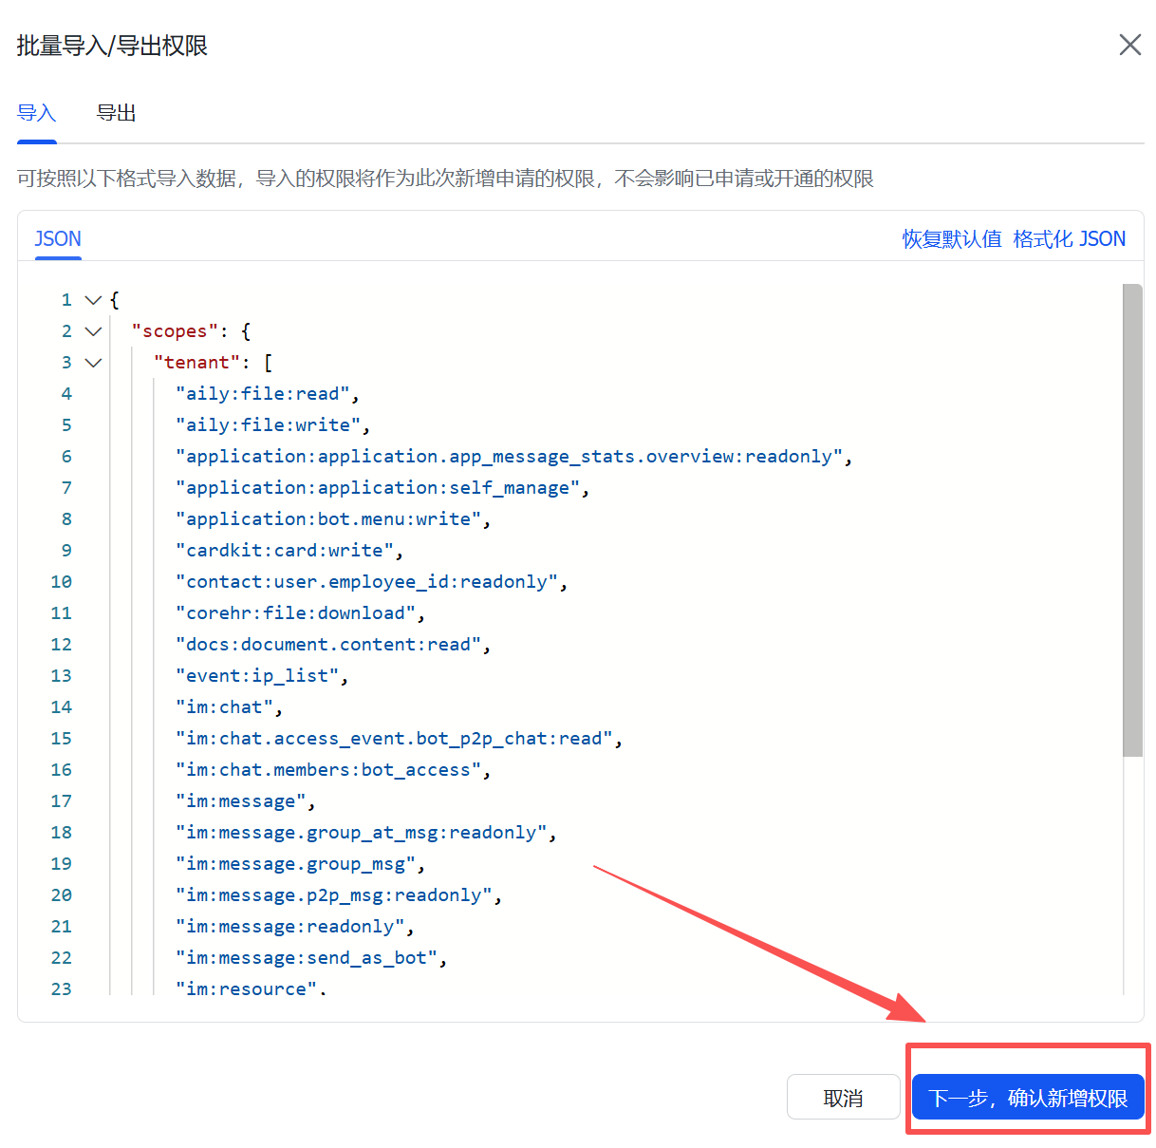Click the "im:message.group_at_msg:readonly" line
1156x1148 pixels.
point(365,833)
